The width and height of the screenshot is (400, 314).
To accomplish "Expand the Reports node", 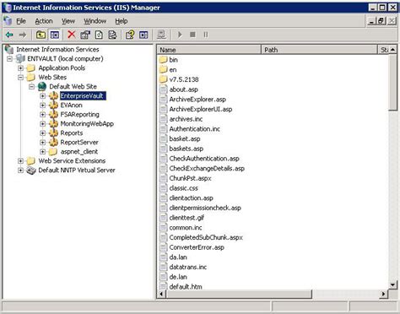I will (x=42, y=133).
